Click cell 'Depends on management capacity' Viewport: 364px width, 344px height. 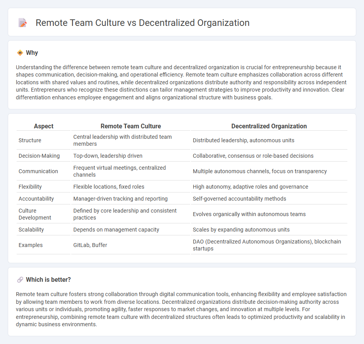tap(131, 230)
